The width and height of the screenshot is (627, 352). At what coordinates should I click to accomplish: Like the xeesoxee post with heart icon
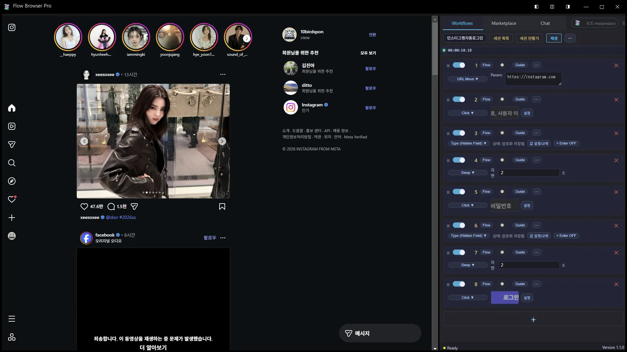[x=84, y=207]
